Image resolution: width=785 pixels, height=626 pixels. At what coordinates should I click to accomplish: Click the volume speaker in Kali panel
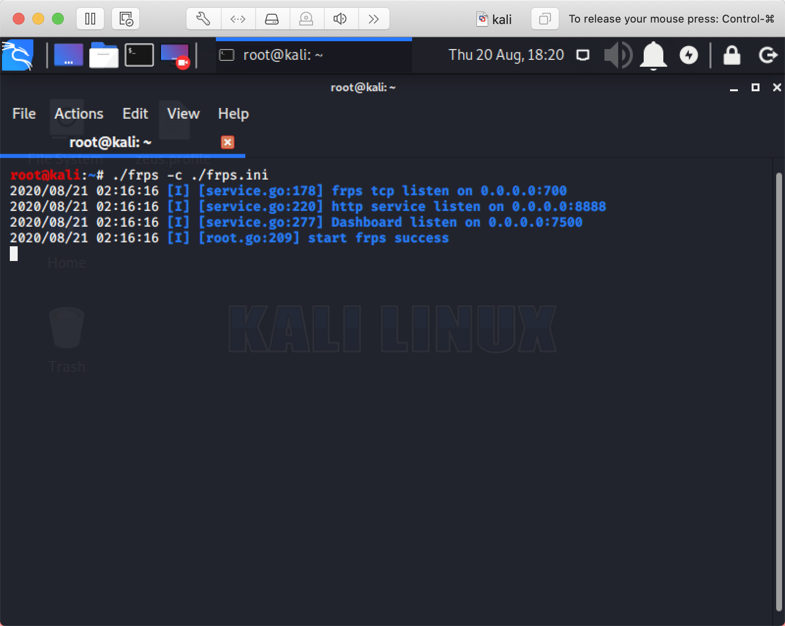(x=618, y=55)
